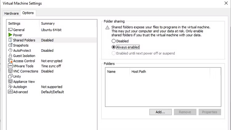Click the Autologin user icon

[10, 87]
